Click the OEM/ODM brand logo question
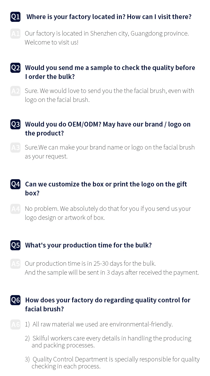 (108, 129)
